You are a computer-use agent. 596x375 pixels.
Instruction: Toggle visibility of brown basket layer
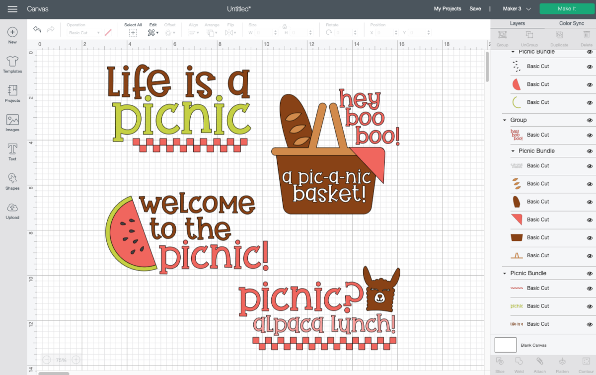coord(590,237)
